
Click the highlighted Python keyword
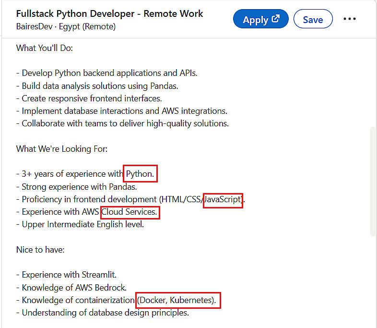(140, 174)
